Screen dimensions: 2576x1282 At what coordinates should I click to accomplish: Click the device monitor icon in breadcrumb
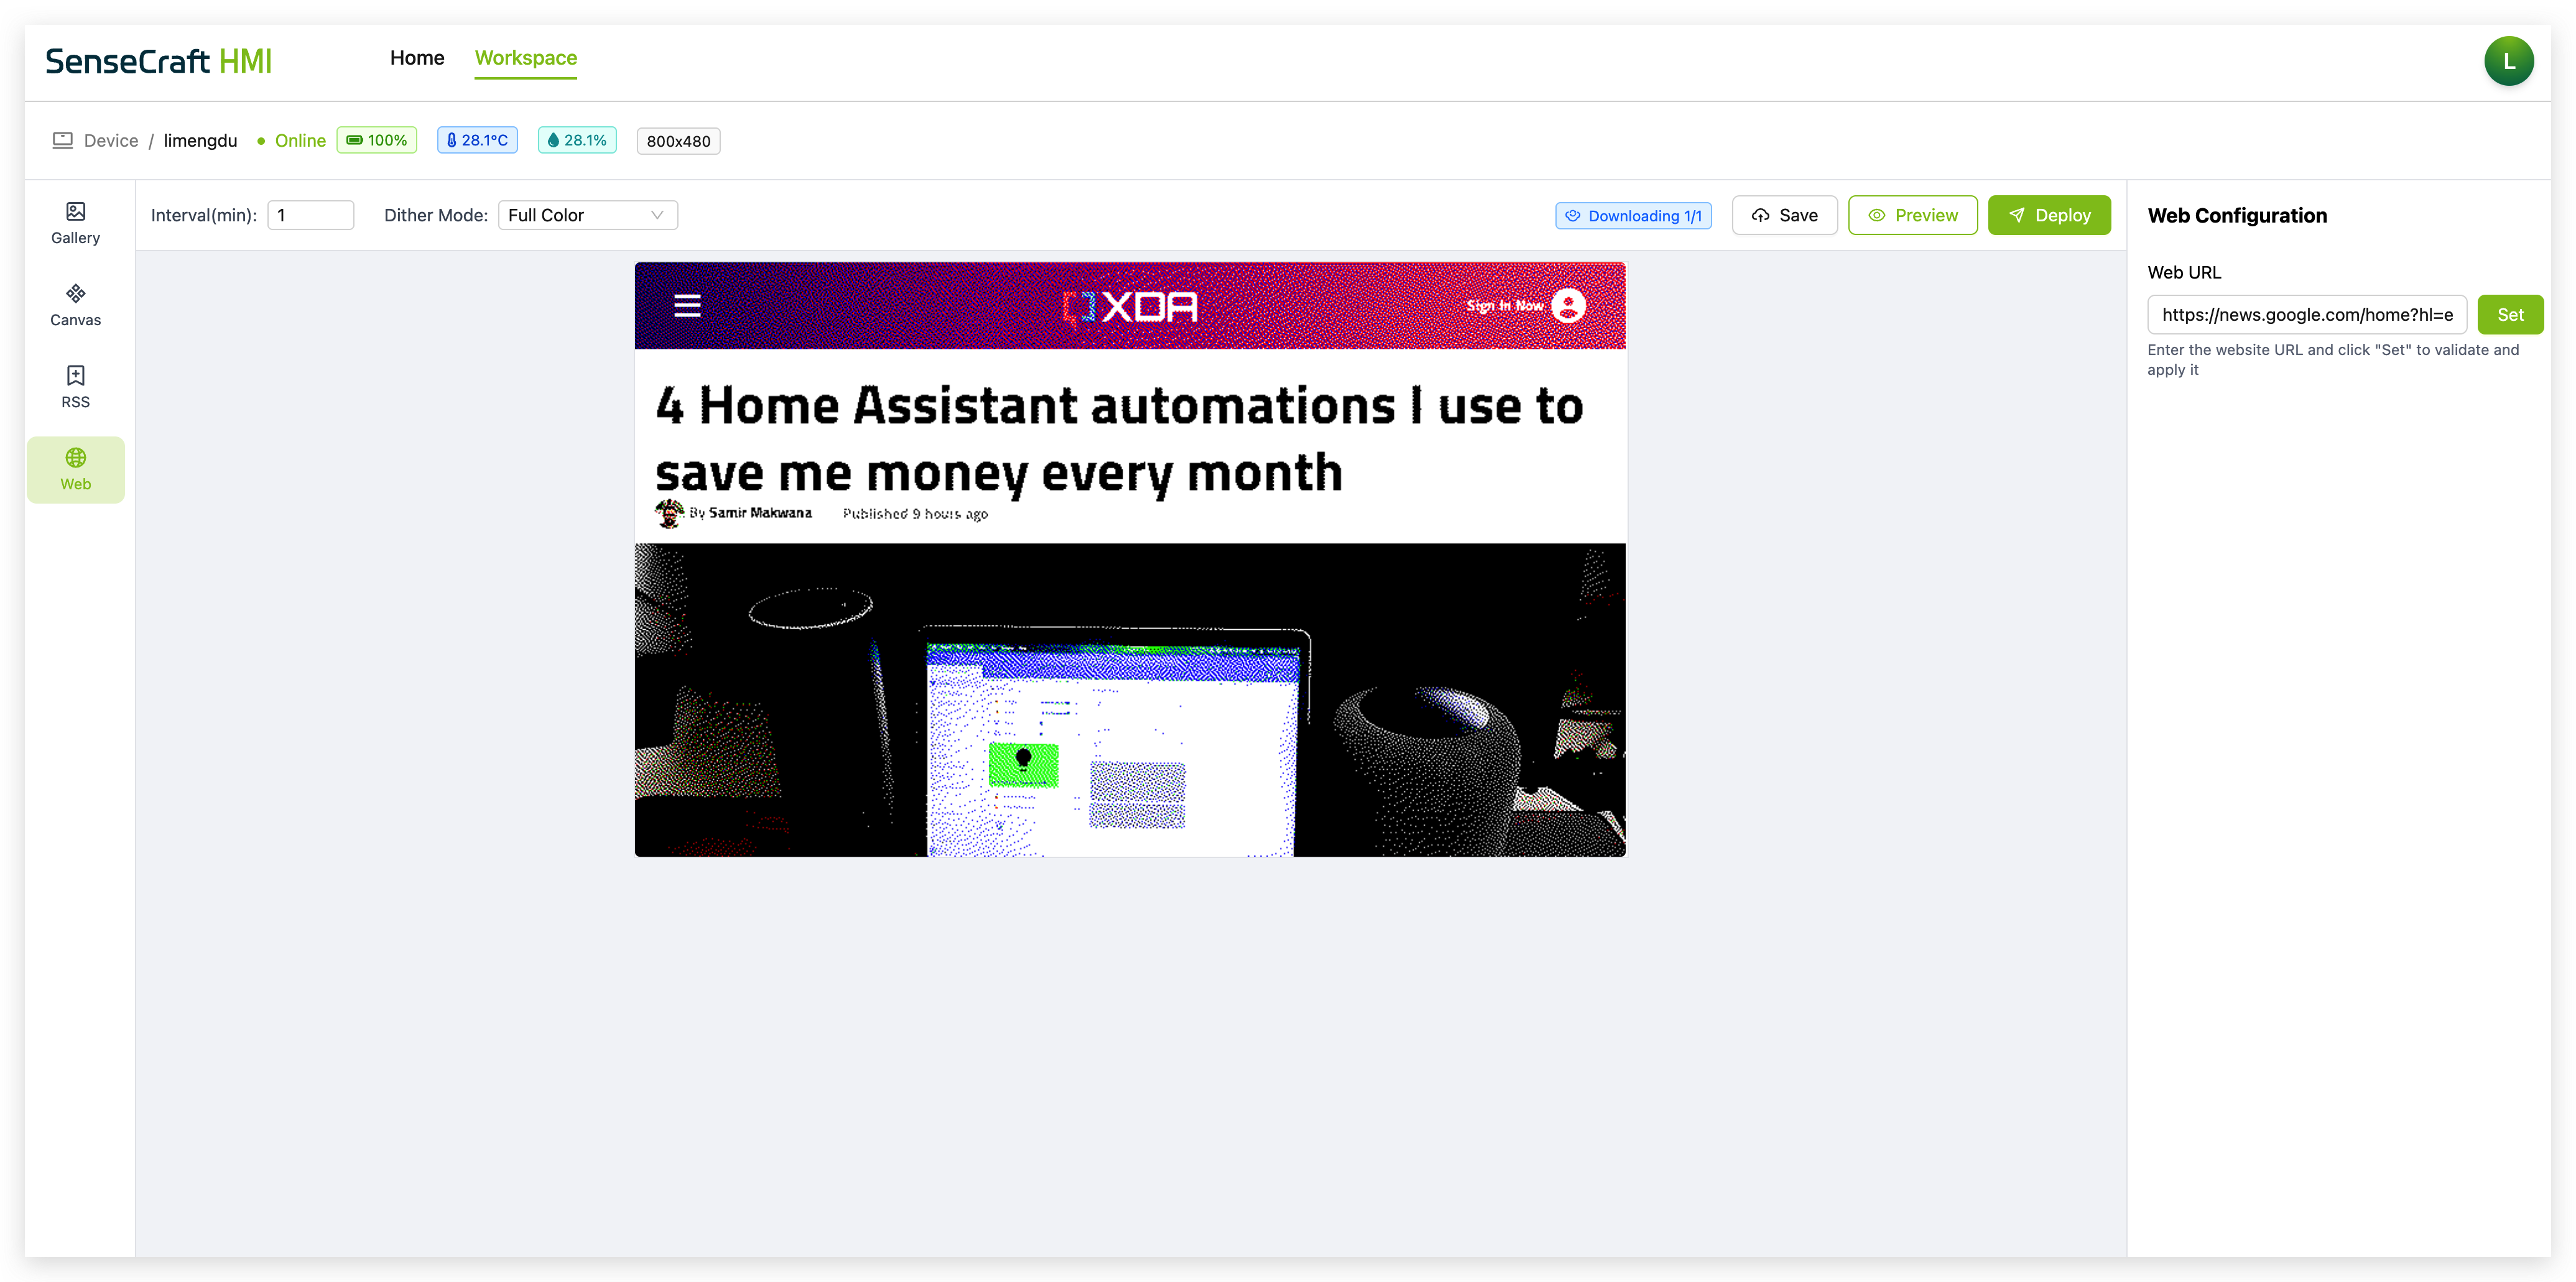pyautogui.click(x=62, y=140)
